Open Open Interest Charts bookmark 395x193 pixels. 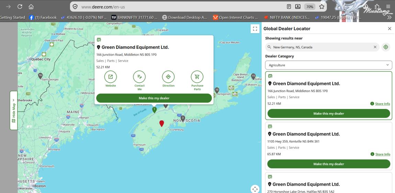pos(236,17)
